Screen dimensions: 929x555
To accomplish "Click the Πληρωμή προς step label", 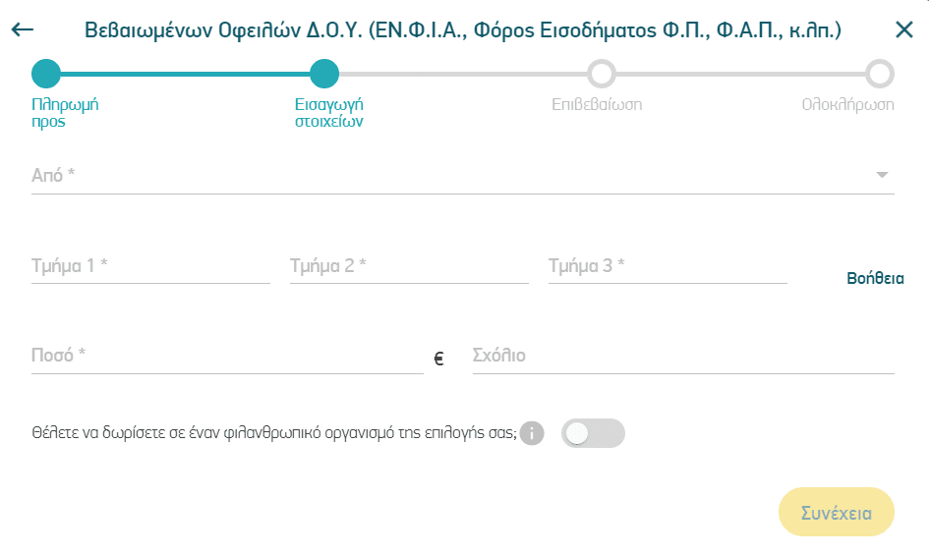I will click(65, 113).
